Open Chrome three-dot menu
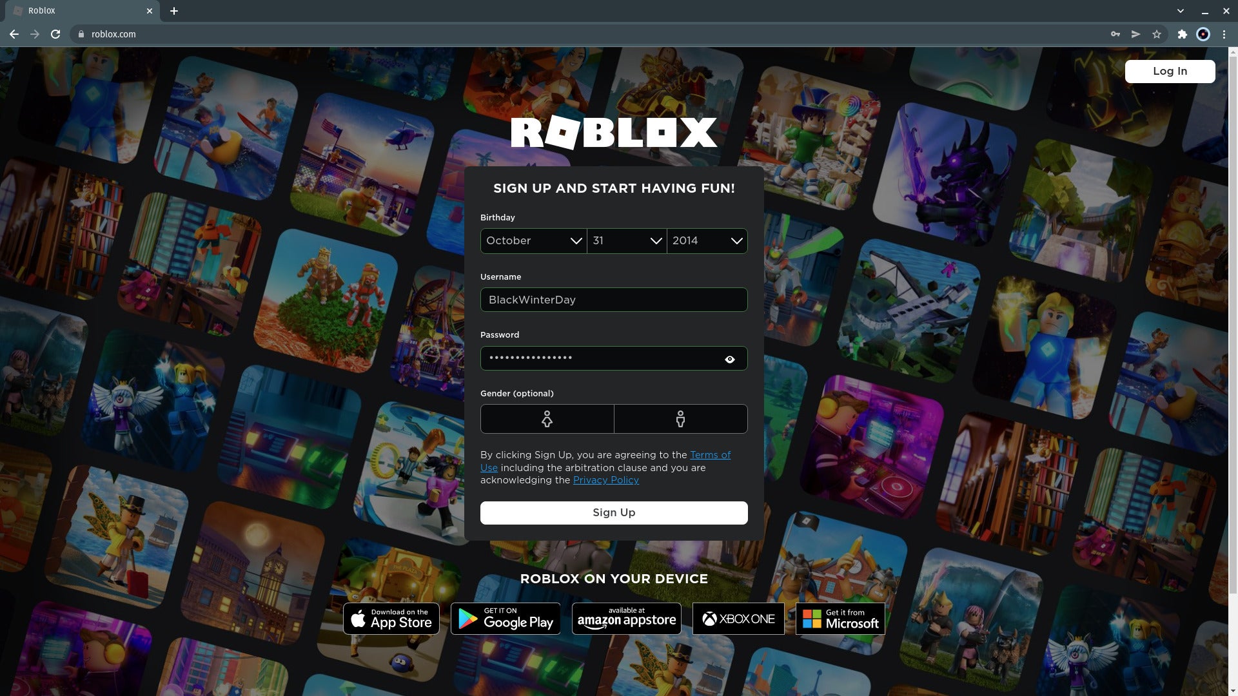Viewport: 1238px width, 696px height. coord(1224,34)
